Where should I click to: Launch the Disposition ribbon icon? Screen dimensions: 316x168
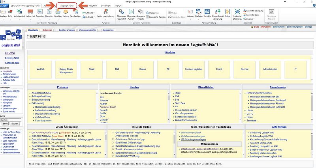[x=40, y=12]
